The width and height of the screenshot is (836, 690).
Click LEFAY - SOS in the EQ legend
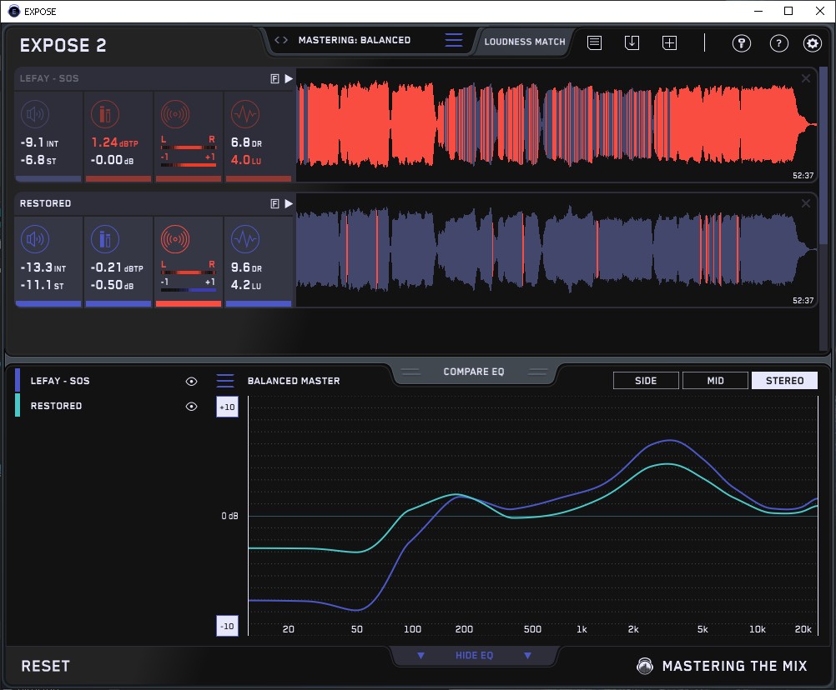pyautogui.click(x=60, y=381)
